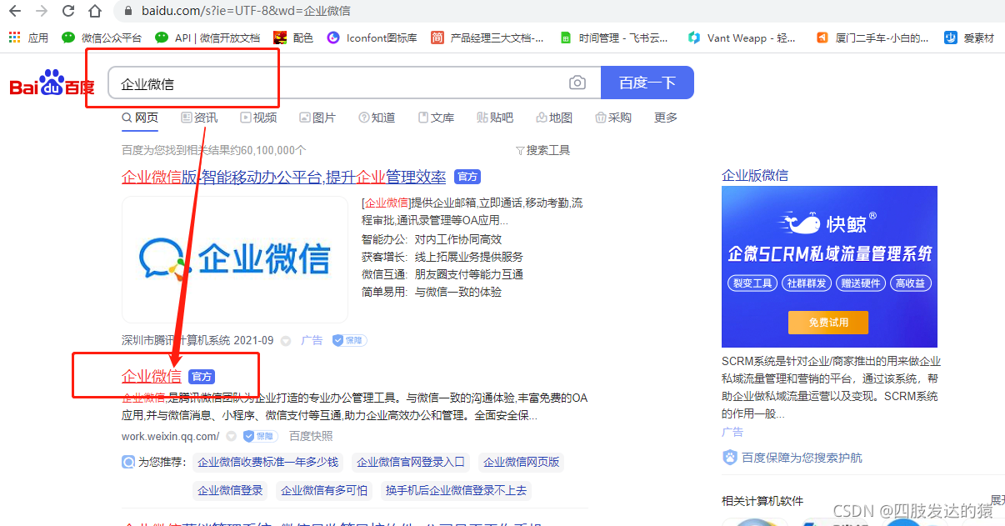
Task: Open camera image search icon
Action: click(577, 83)
